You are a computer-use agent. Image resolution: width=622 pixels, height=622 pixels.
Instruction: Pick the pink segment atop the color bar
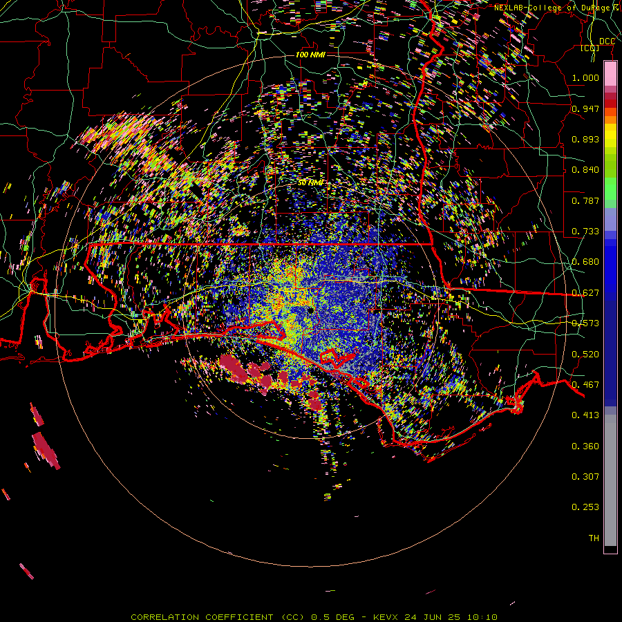click(610, 73)
